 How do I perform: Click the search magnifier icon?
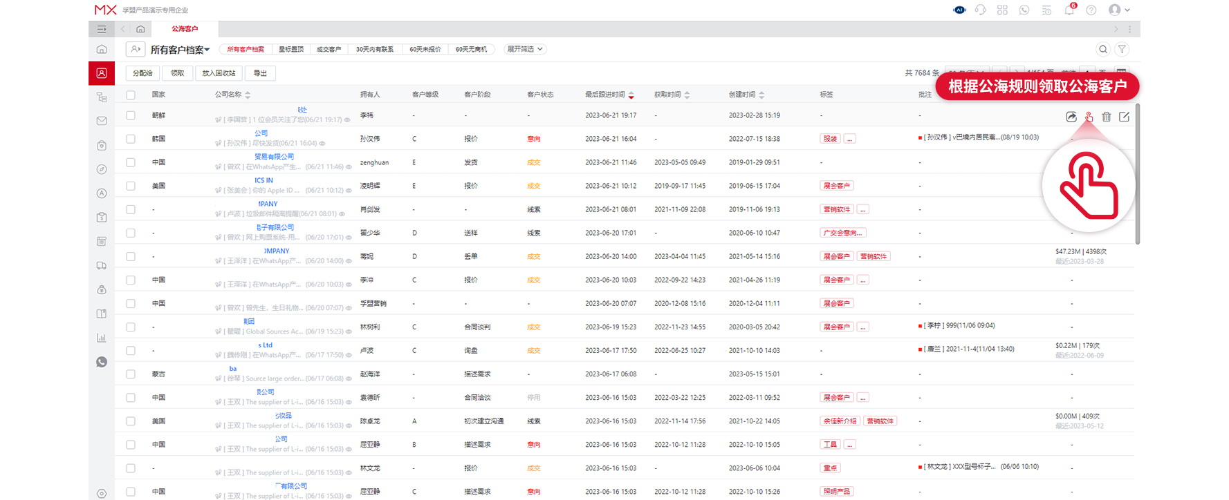coord(1103,49)
